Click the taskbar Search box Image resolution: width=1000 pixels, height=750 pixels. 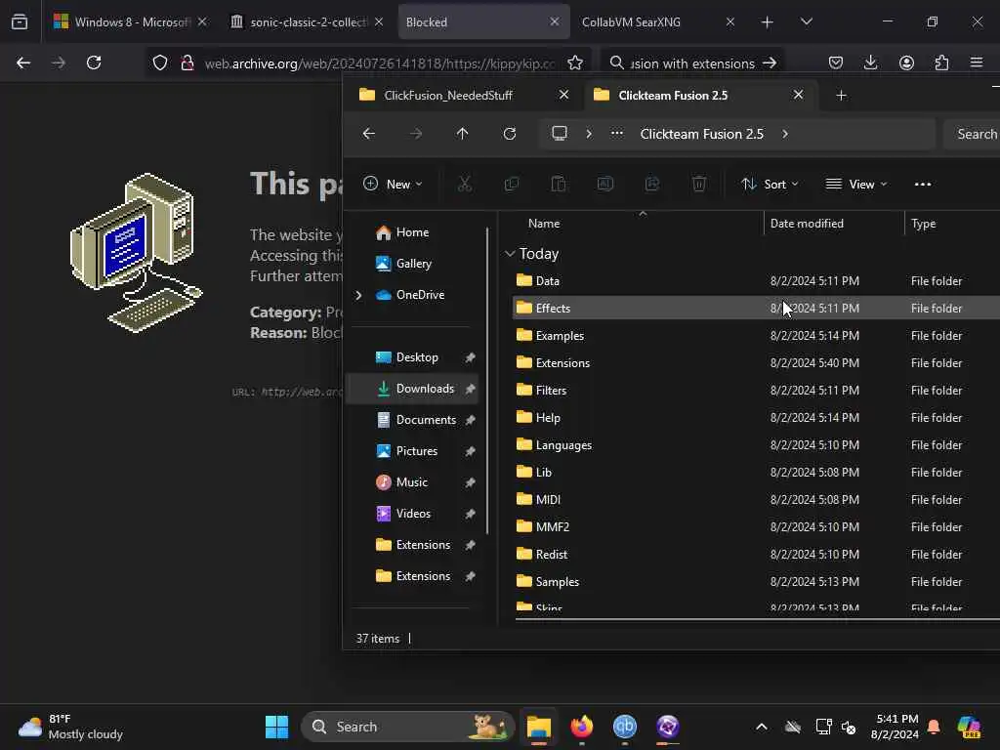[408, 727]
